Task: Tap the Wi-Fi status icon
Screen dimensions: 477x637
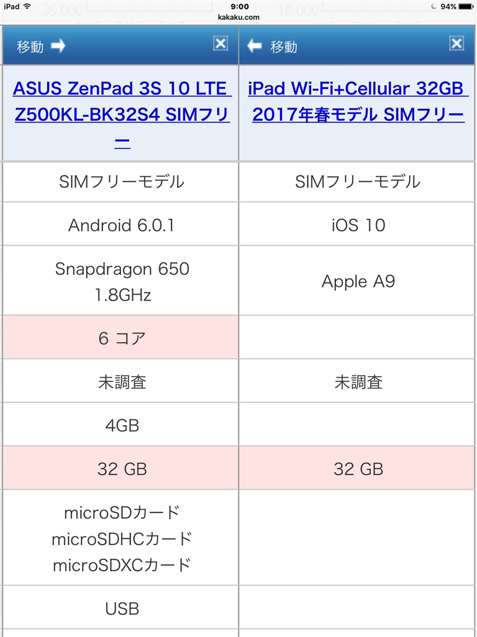Action: click(27, 6)
